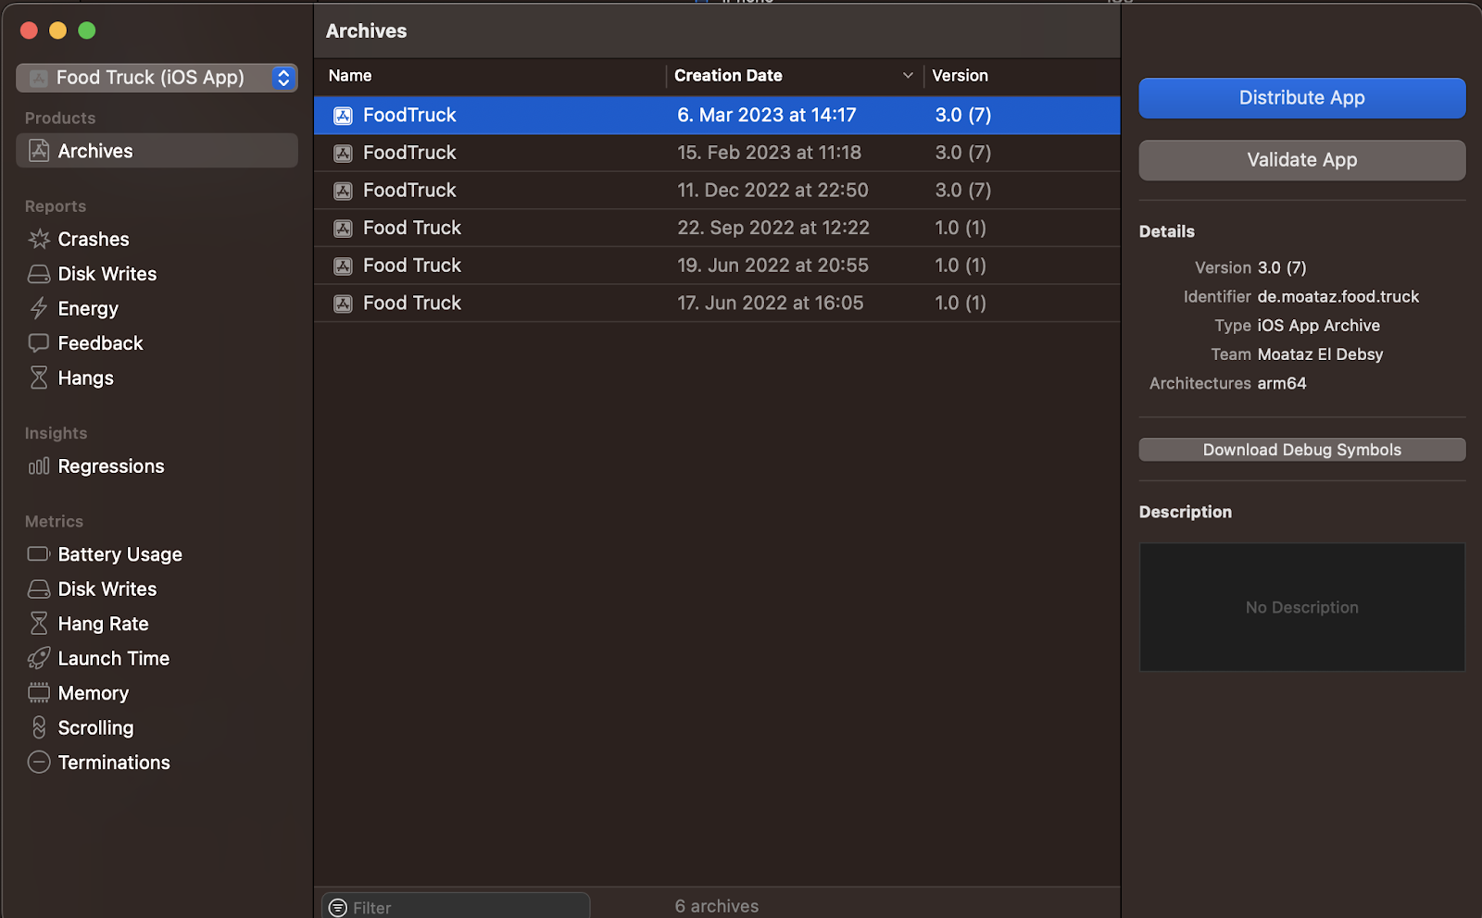The image size is (1482, 918).
Task: Click archive icon of the 19. Jun 2022 row
Action: (x=343, y=267)
